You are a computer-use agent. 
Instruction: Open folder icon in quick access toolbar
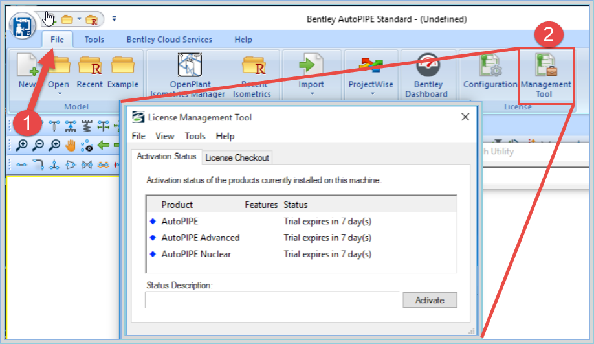(67, 19)
